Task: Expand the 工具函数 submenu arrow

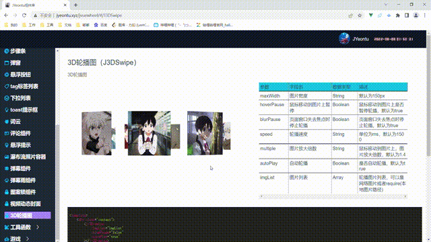Action: coord(38,227)
